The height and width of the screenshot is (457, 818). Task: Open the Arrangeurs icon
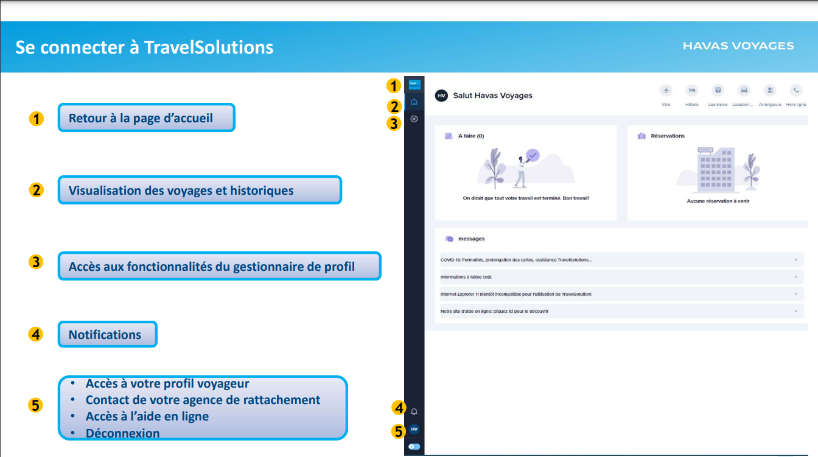point(770,90)
